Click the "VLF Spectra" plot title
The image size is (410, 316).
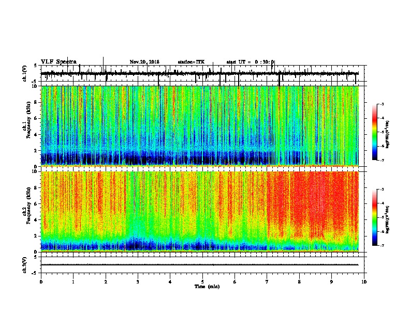58,62
